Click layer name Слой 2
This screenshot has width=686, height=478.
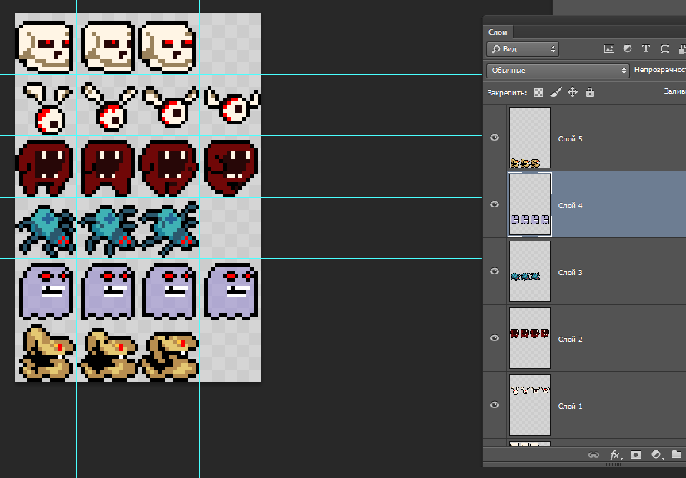[570, 340]
